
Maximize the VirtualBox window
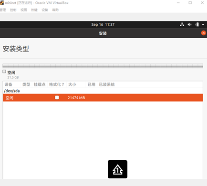(190, 3)
